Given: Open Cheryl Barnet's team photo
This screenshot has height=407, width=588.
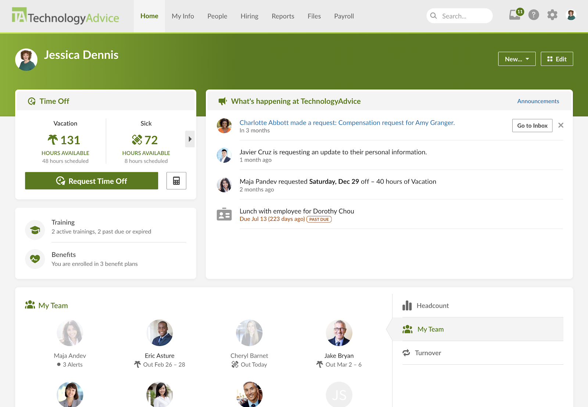Looking at the screenshot, I should 249,333.
